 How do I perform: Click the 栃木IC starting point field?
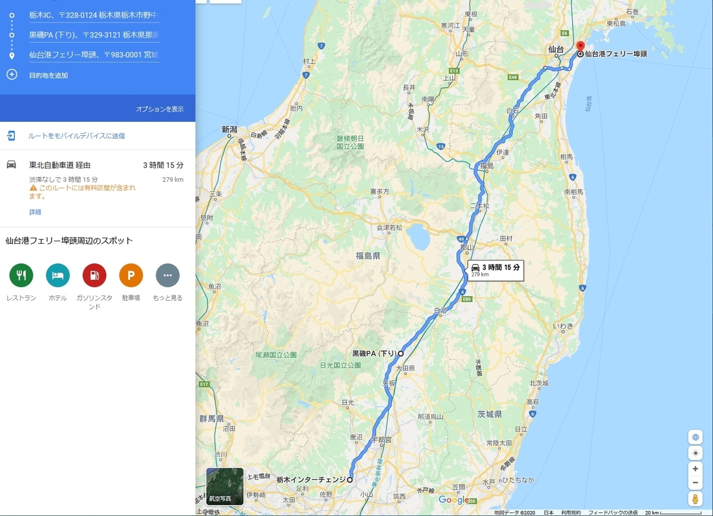coord(94,14)
